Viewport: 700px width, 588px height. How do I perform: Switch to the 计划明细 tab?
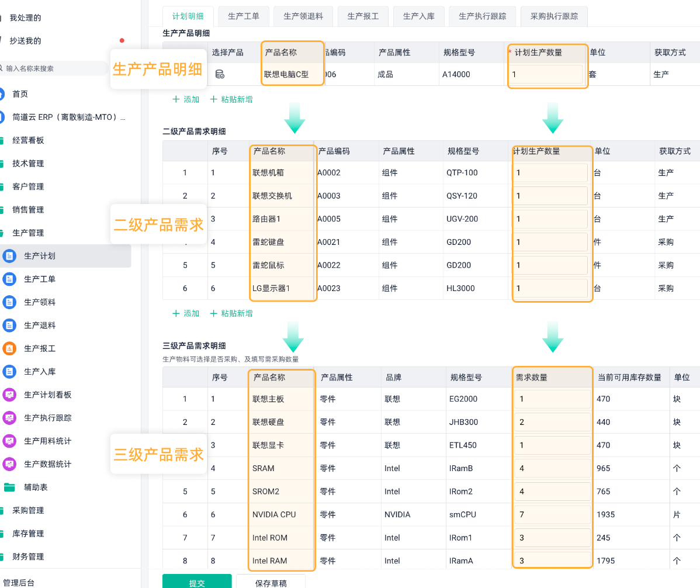tap(188, 16)
